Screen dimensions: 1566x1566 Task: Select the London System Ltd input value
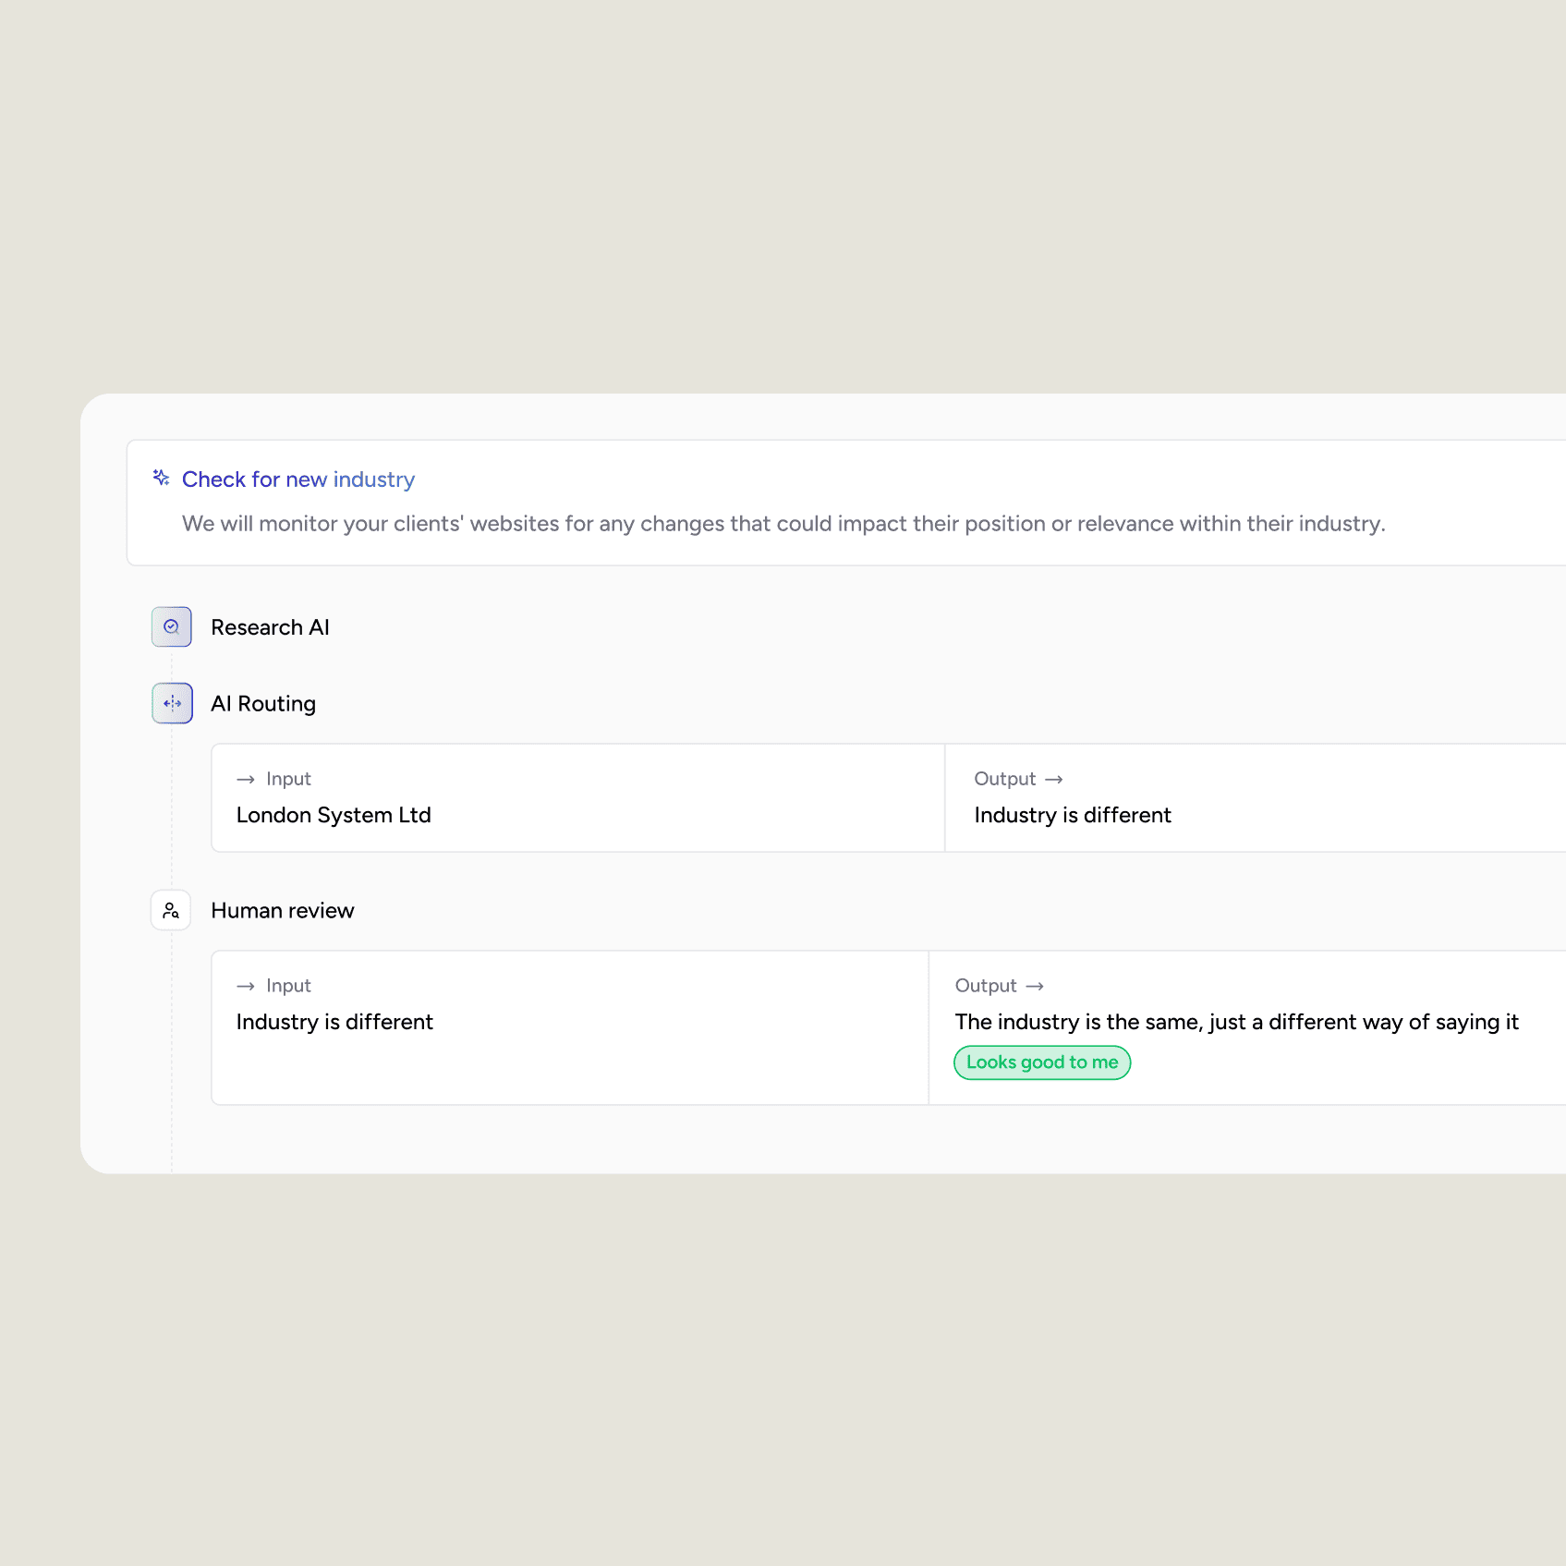[334, 815]
